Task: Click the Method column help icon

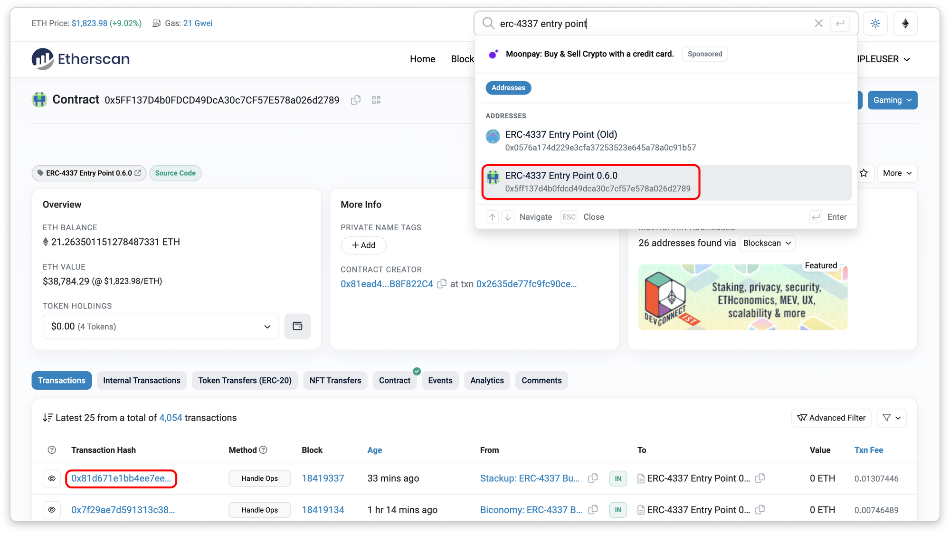Action: (x=263, y=450)
